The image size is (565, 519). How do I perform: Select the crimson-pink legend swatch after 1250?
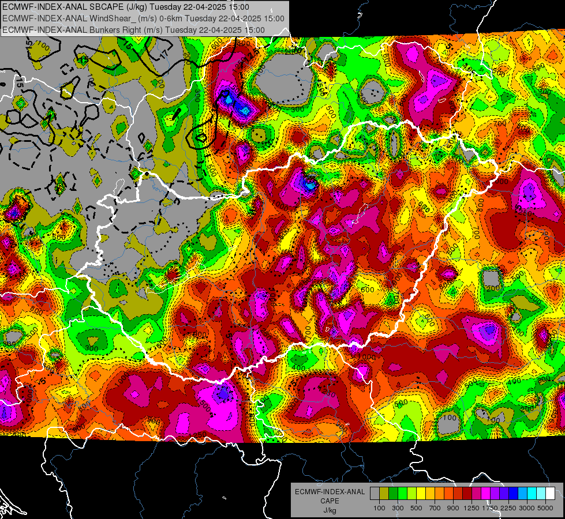pos(476,494)
